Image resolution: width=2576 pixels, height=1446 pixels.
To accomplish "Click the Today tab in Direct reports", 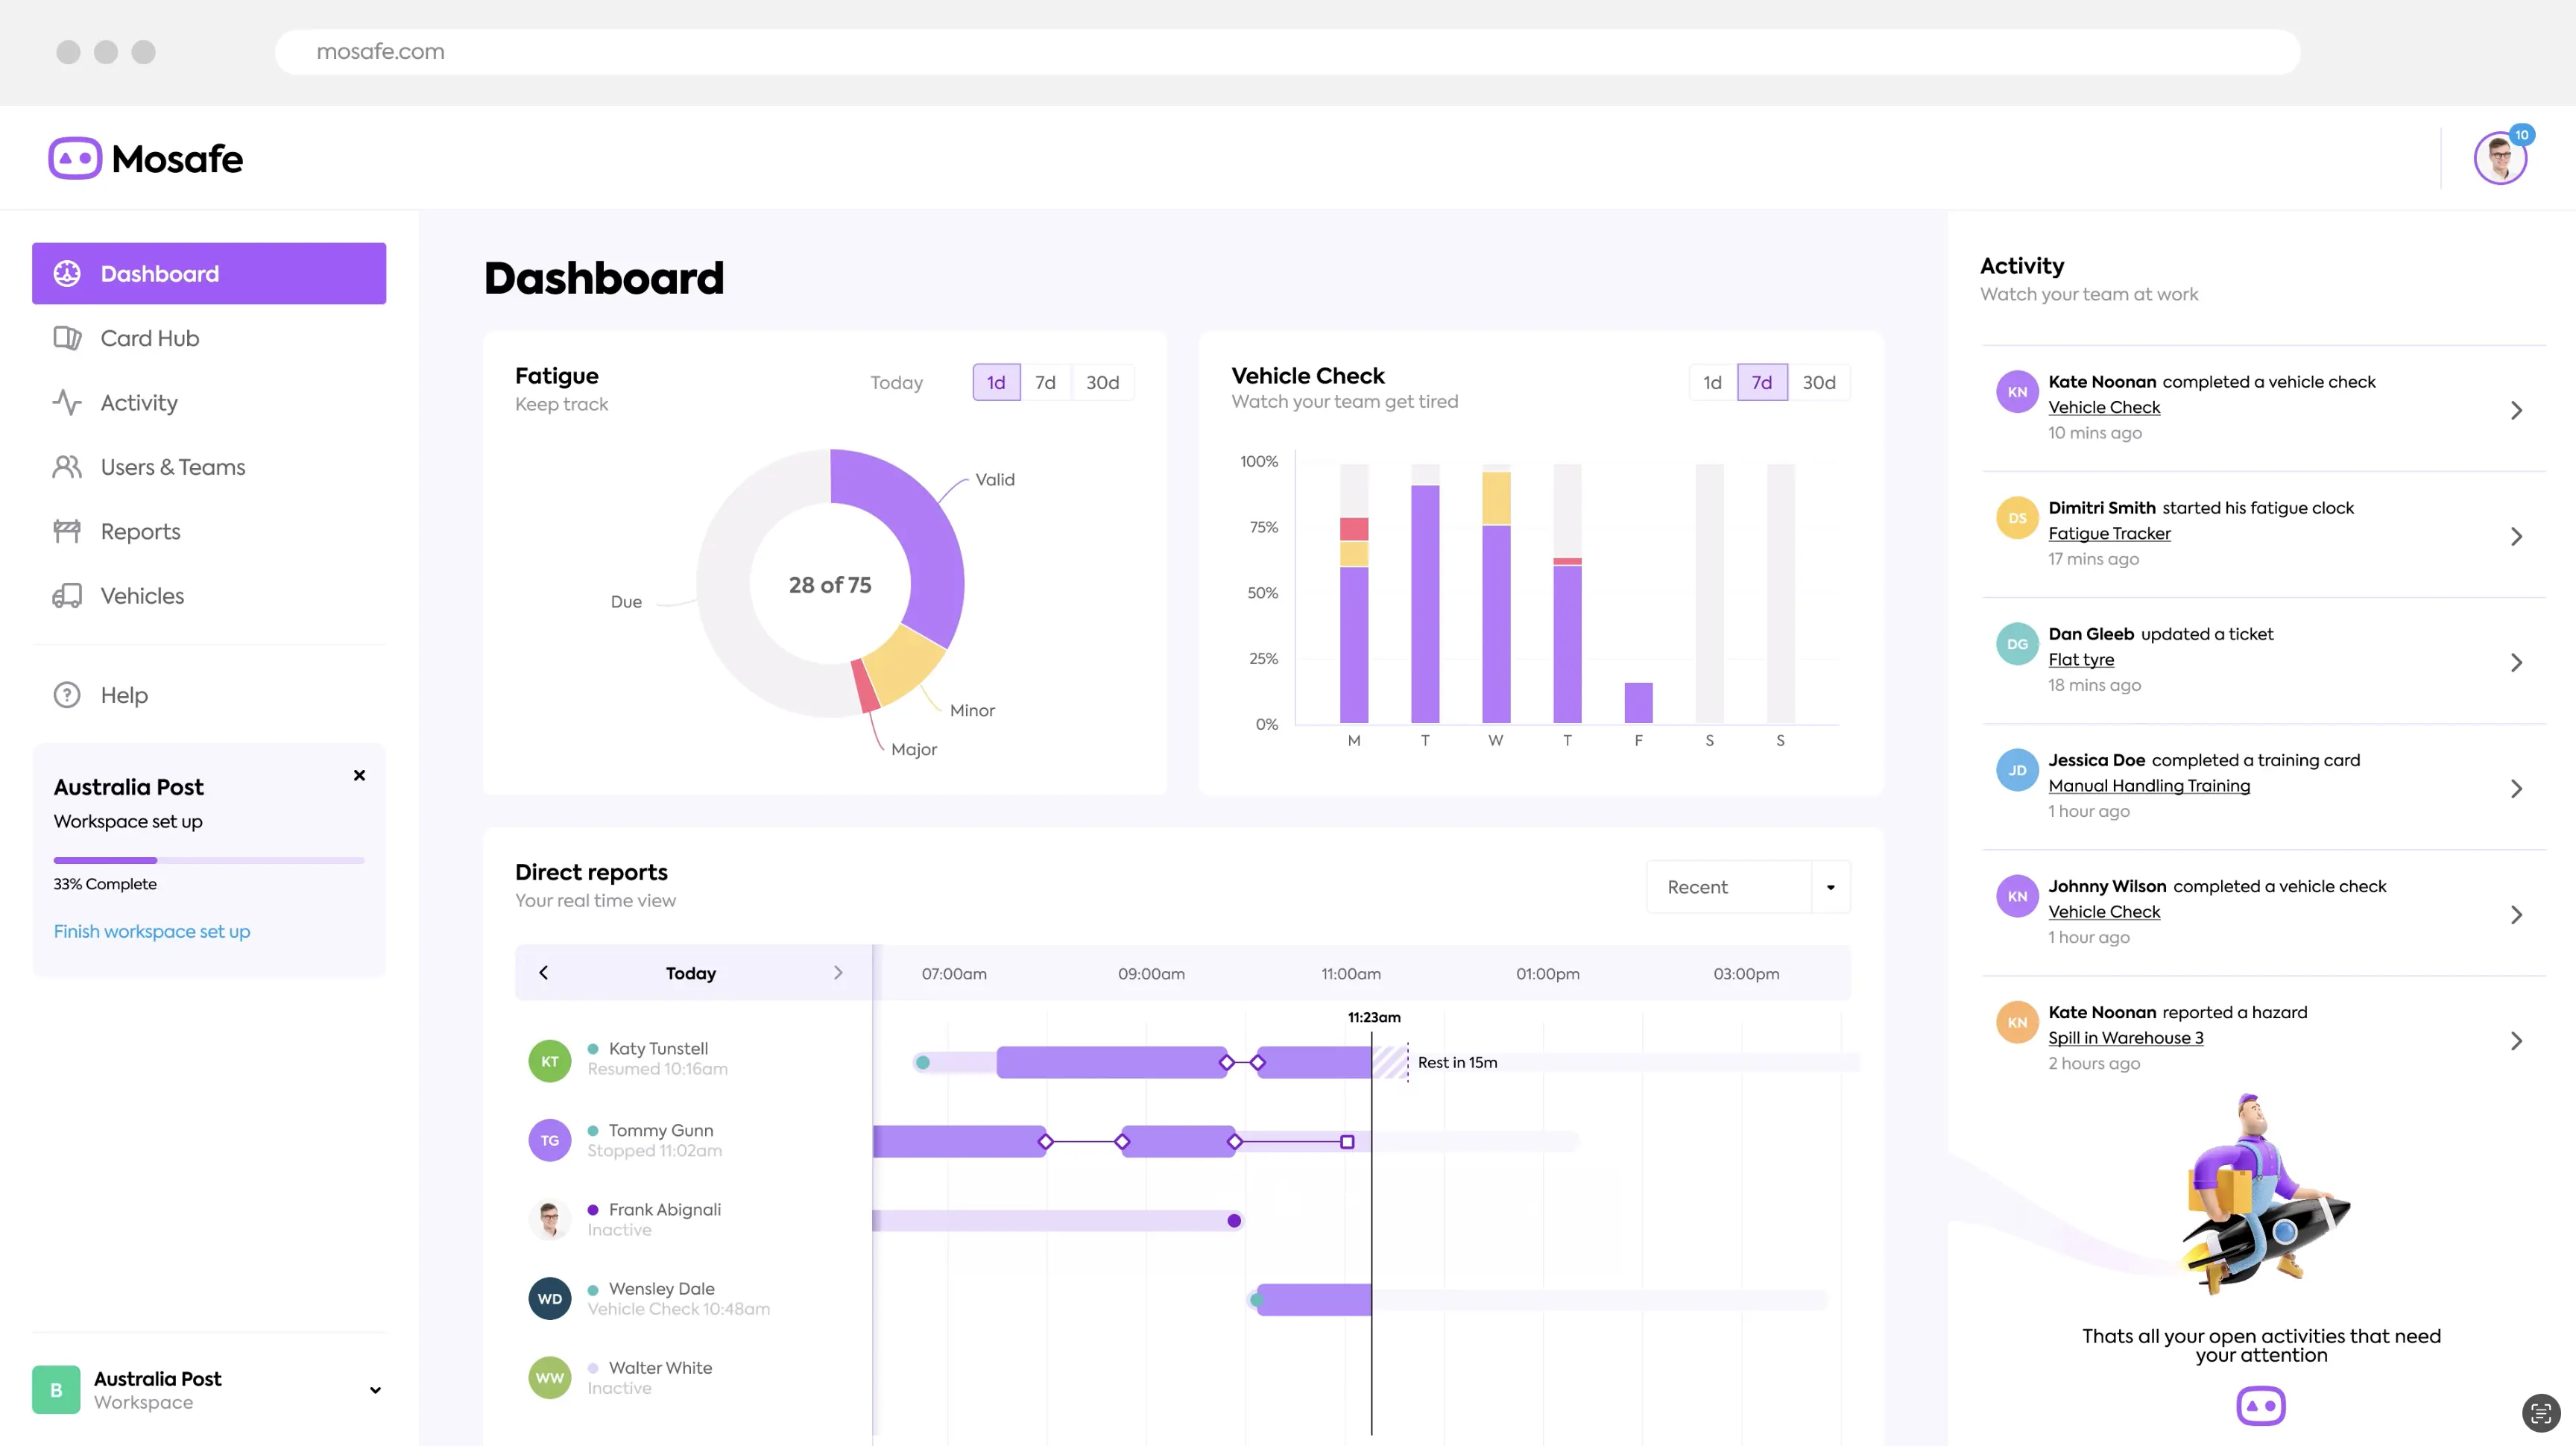I will (x=691, y=972).
